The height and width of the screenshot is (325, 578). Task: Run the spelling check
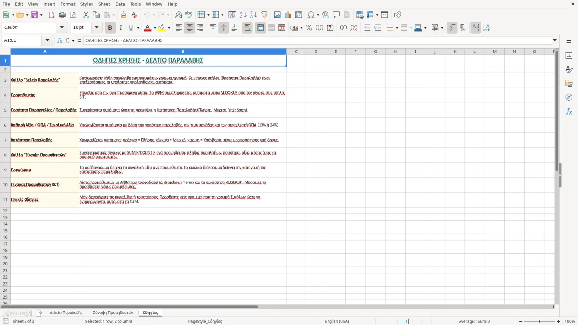189,15
